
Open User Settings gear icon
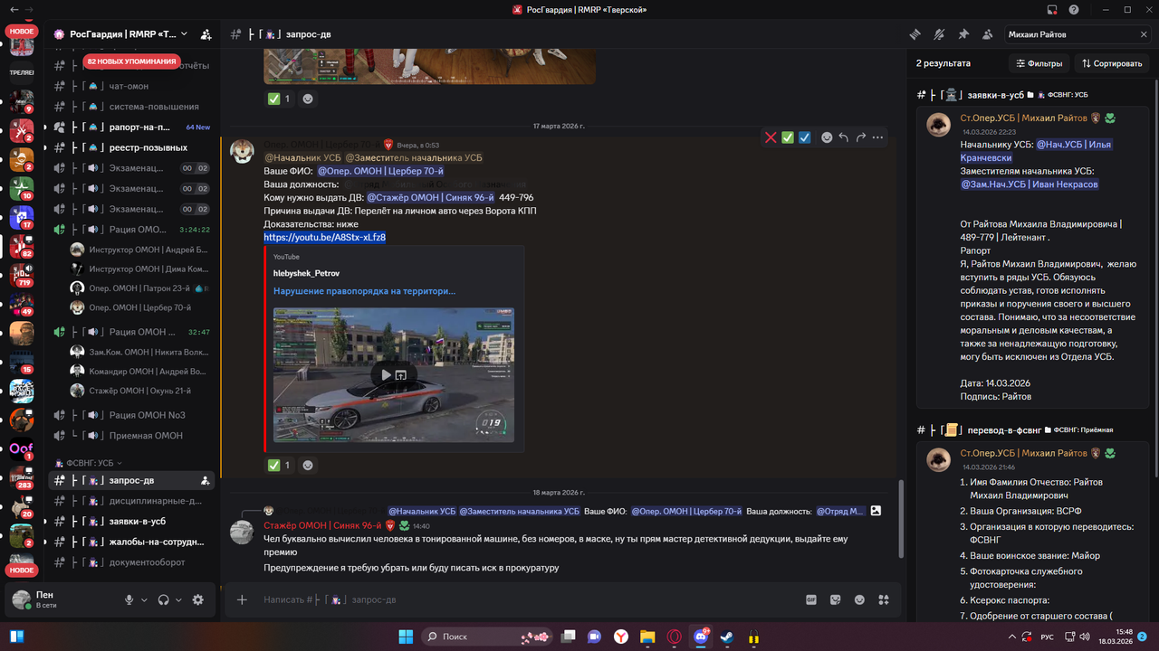(x=198, y=599)
